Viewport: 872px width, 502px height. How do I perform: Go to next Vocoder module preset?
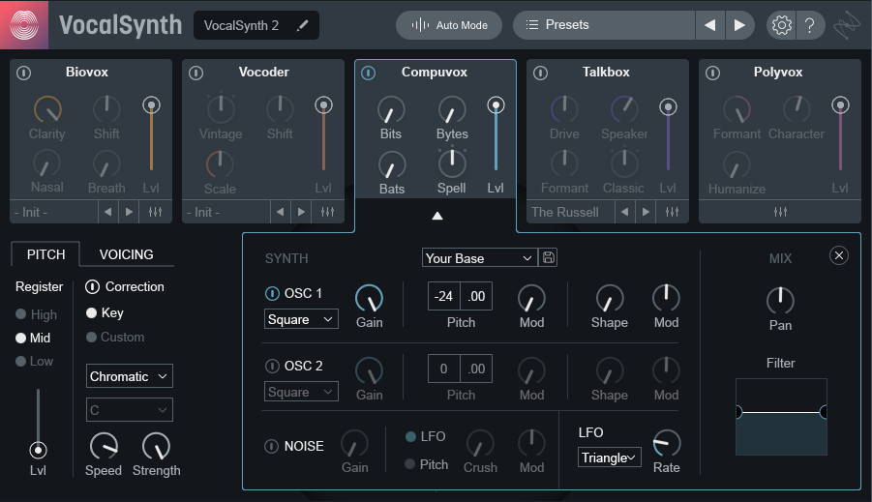(x=301, y=212)
